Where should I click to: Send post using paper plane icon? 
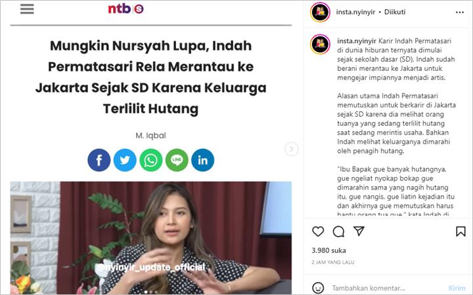click(359, 231)
